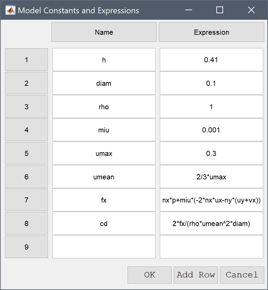This screenshot has width=268, height=290.
Task: Edit the name field containing 'diam'
Action: click(x=104, y=83)
